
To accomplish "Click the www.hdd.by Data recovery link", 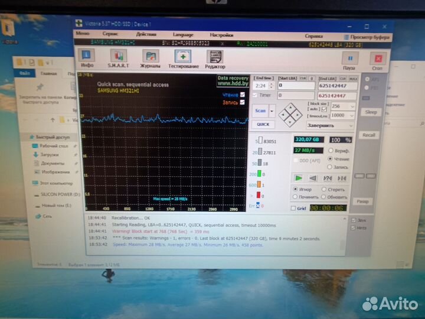I will [233, 81].
